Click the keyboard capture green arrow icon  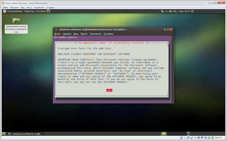(x=212, y=137)
